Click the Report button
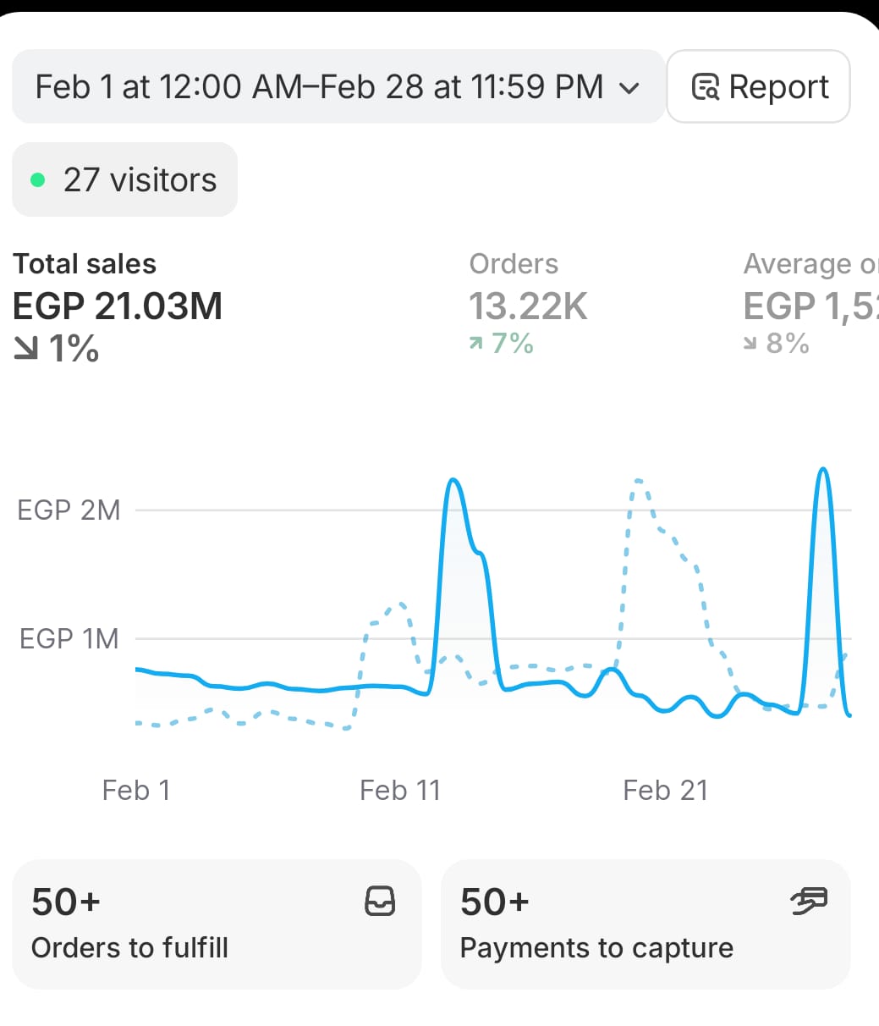 [x=758, y=87]
